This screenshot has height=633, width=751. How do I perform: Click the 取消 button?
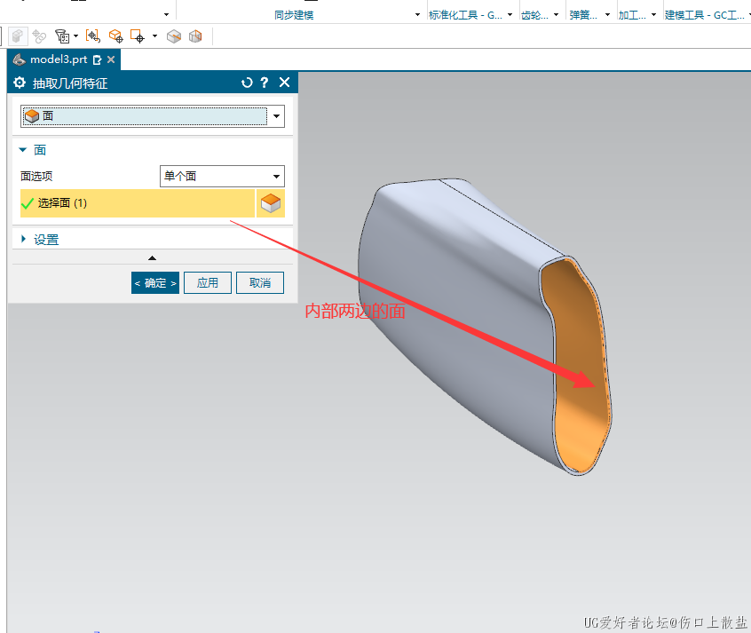[260, 282]
